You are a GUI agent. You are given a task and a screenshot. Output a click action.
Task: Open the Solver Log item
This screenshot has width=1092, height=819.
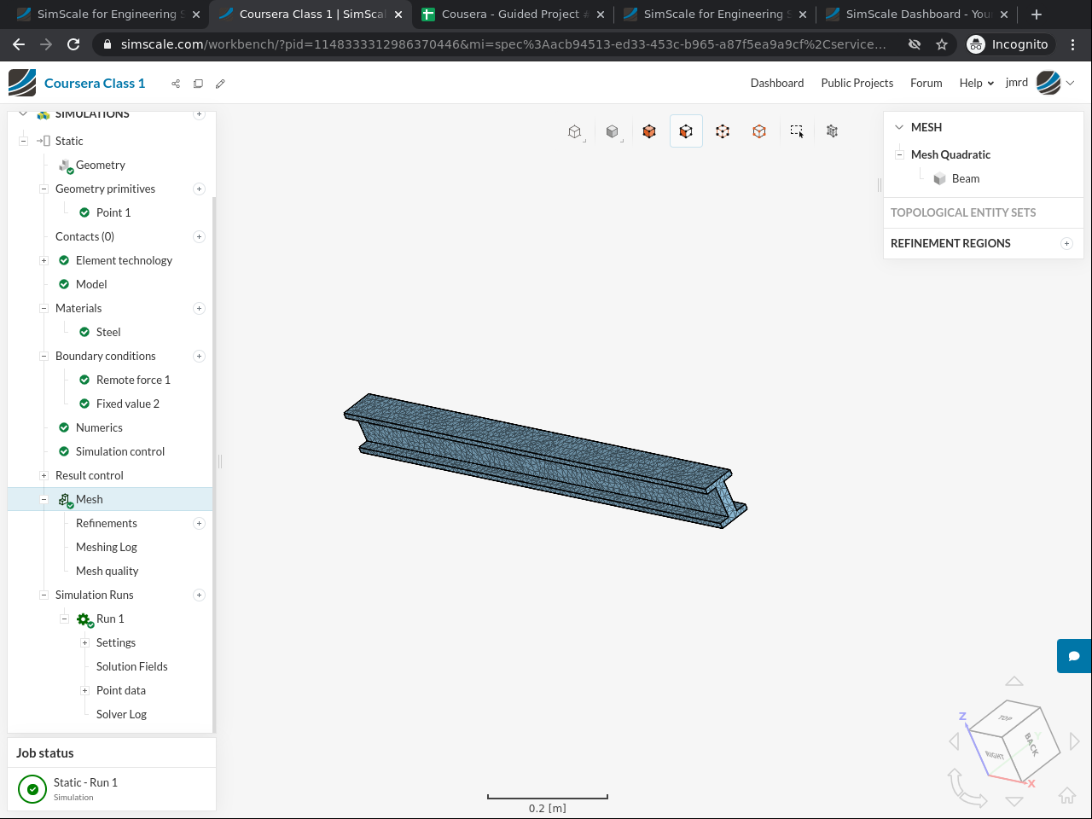tap(121, 714)
